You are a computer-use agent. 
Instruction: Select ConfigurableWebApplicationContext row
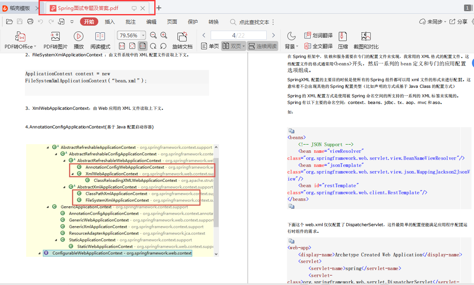pyautogui.click(x=118, y=253)
